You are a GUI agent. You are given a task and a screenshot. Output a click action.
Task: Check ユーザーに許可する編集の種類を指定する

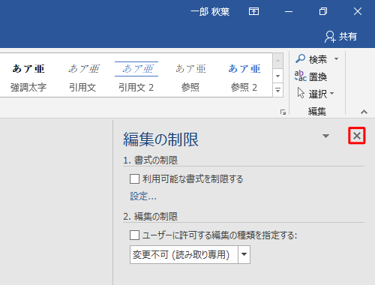(x=134, y=235)
